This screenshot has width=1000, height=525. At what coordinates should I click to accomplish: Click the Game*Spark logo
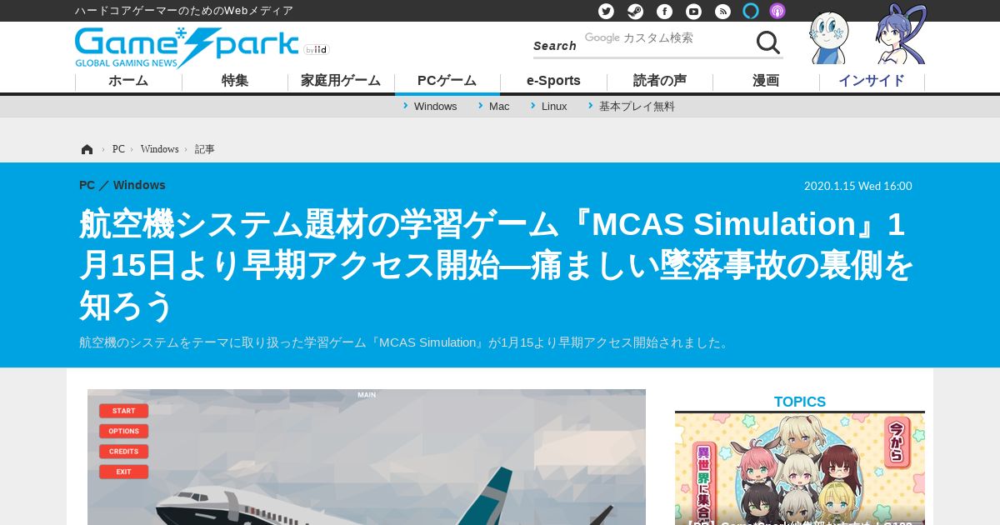(187, 47)
